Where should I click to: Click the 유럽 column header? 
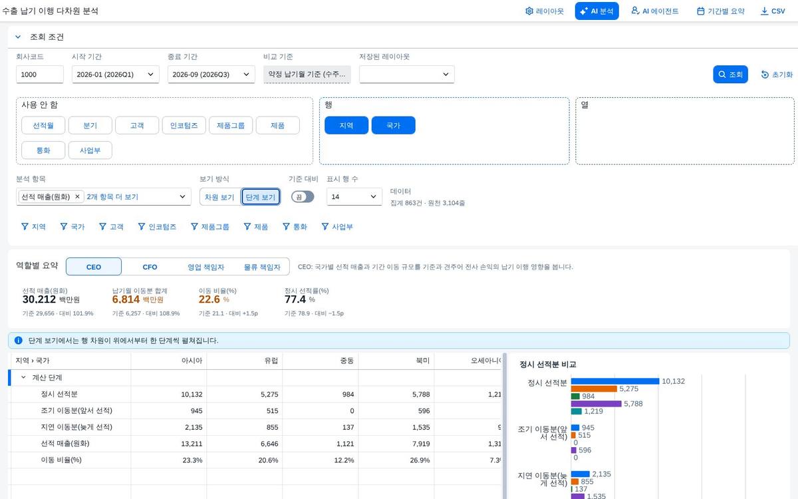pyautogui.click(x=245, y=361)
